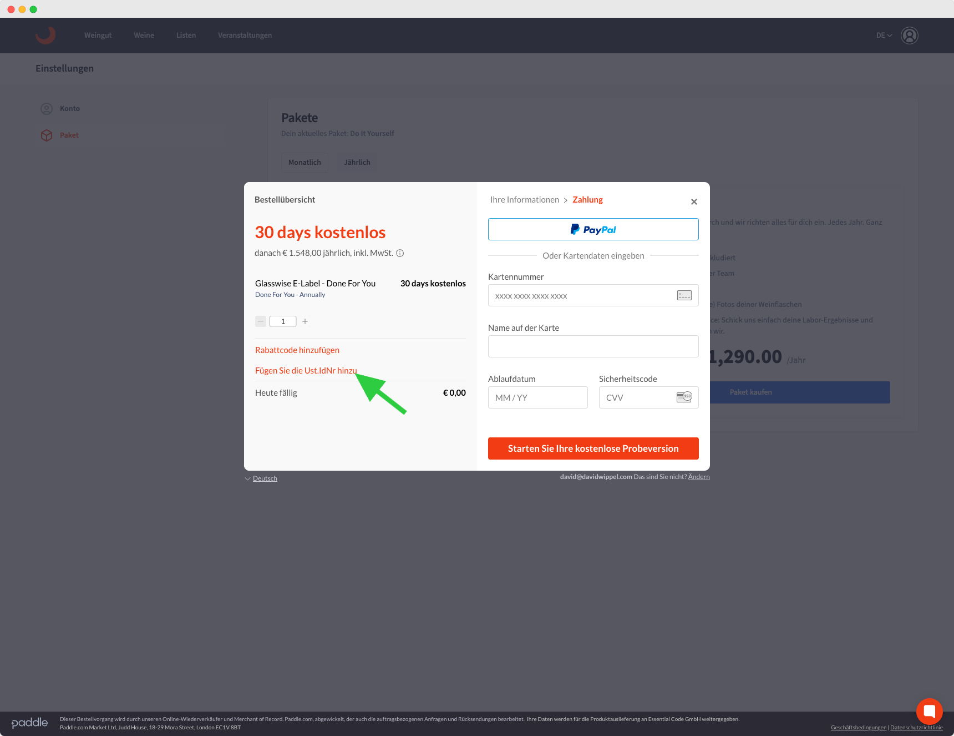This screenshot has width=954, height=736.
Task: Click the Bestellübersicht heading
Action: point(285,200)
